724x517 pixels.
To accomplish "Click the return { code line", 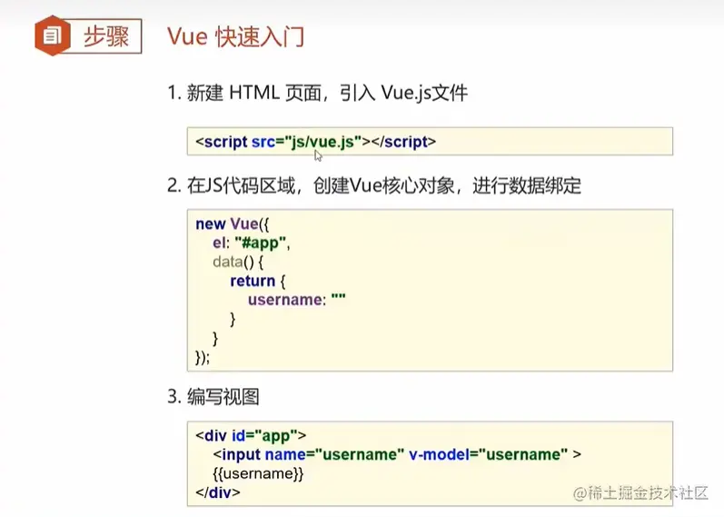I will 258,281.
